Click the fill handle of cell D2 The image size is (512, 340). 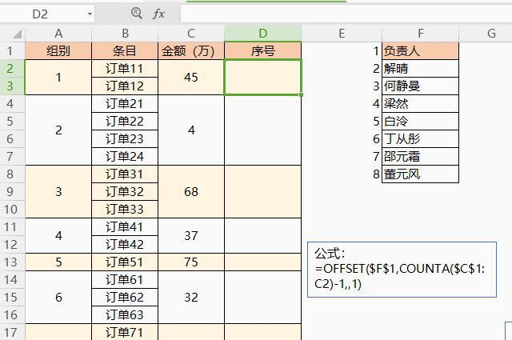coord(301,94)
